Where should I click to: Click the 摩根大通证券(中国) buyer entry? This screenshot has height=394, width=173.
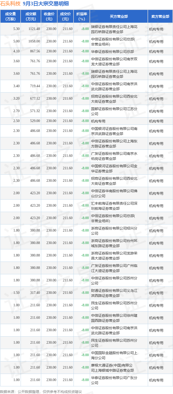[x=114, y=368]
